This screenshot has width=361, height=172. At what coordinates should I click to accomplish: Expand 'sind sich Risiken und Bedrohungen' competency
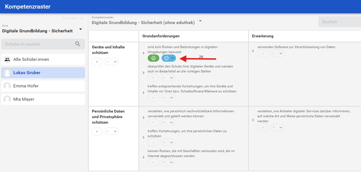144,53
